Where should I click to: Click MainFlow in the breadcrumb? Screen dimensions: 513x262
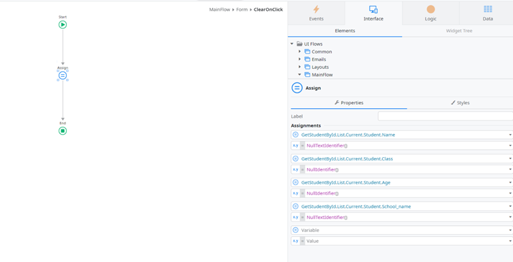pos(220,10)
